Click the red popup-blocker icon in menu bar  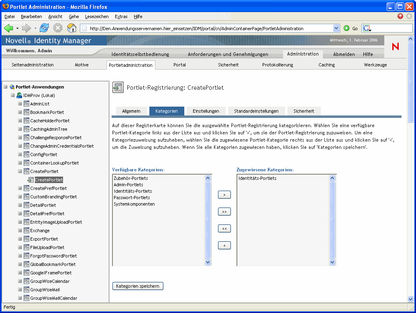(400, 16)
